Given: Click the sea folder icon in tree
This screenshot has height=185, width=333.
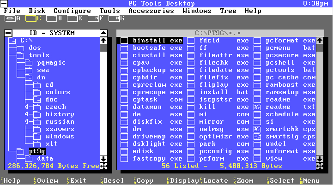Looking at the screenshot, I should coord(29,70).
